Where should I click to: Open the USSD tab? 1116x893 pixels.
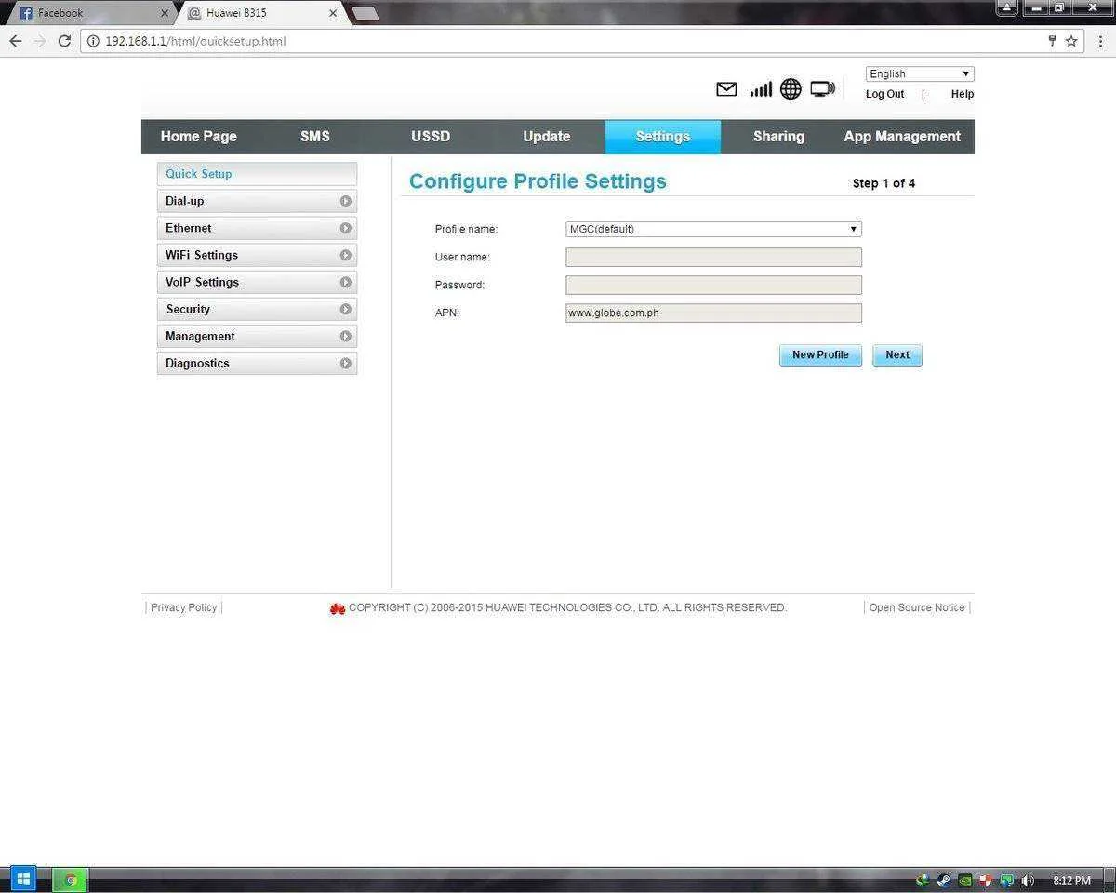(431, 137)
